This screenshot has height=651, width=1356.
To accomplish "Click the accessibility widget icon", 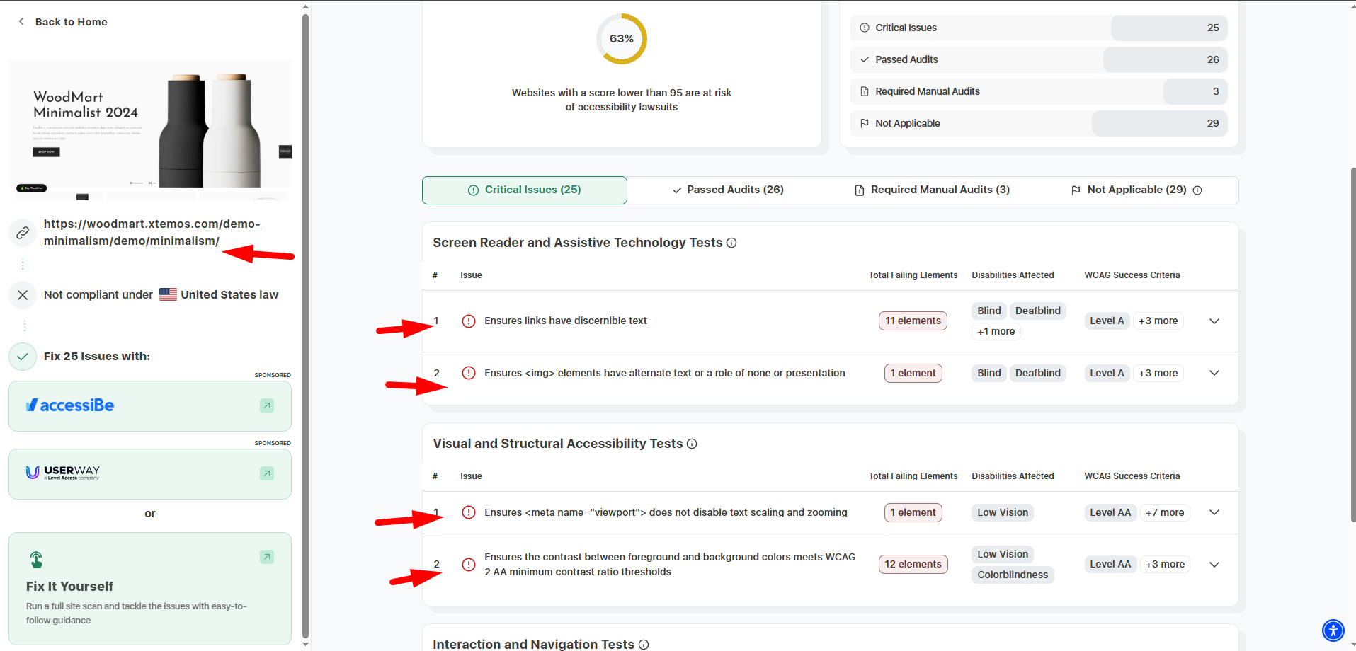I will [x=1333, y=630].
